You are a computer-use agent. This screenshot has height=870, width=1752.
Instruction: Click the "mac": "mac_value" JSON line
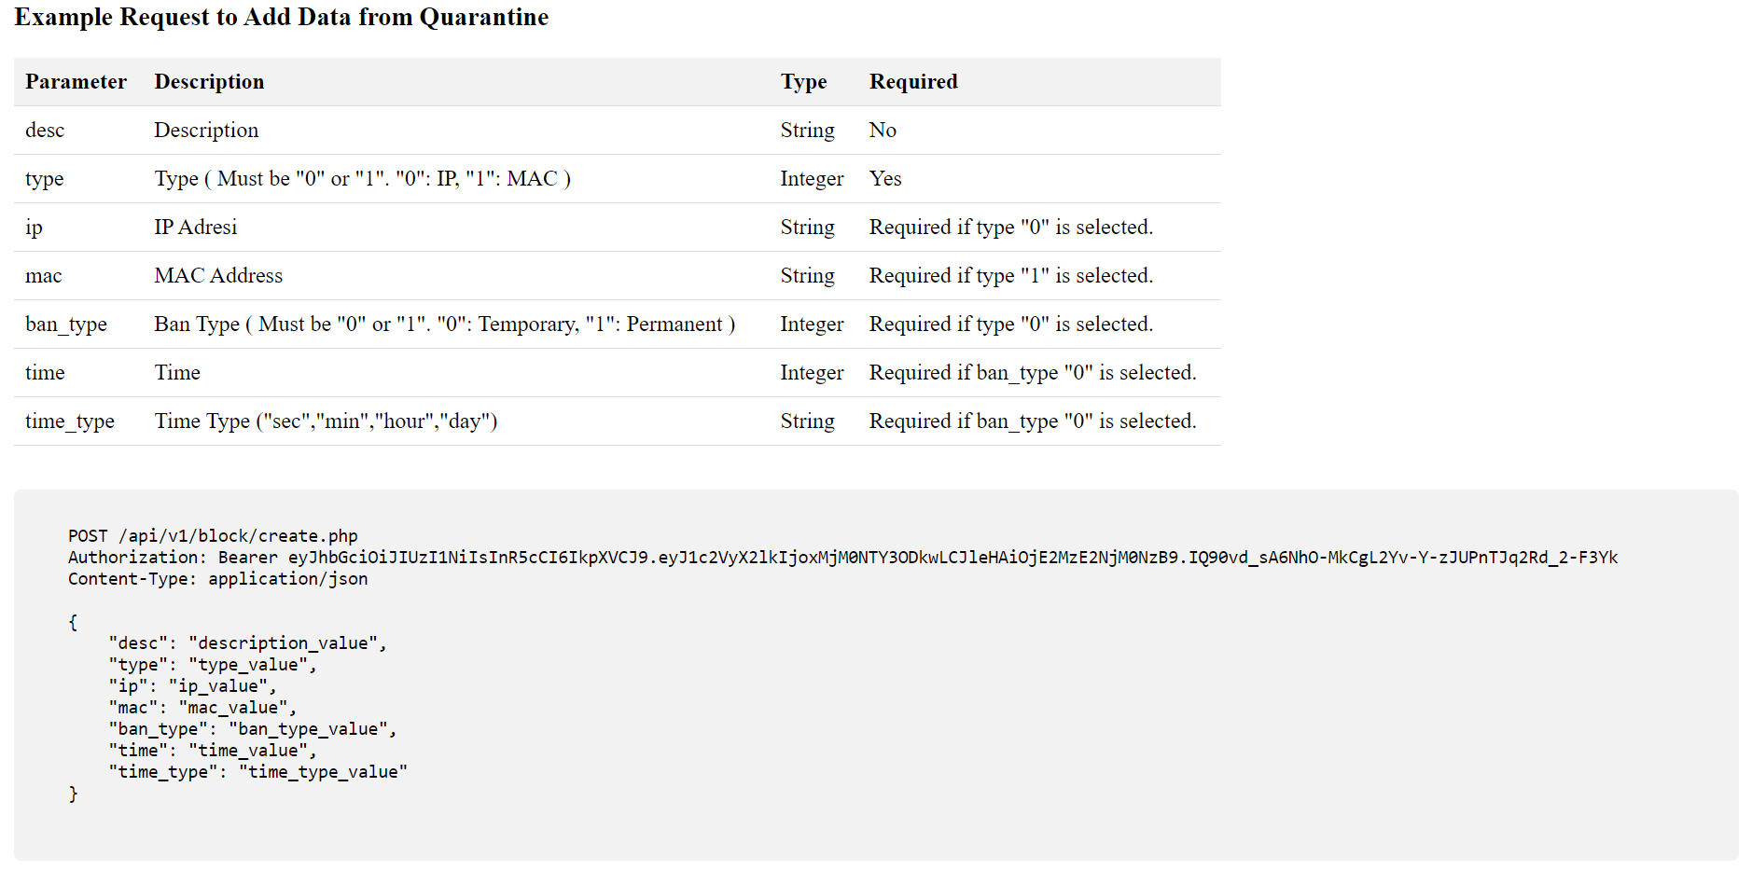pos(202,708)
